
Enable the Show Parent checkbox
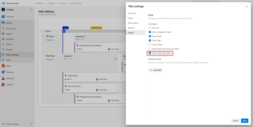[150, 45]
